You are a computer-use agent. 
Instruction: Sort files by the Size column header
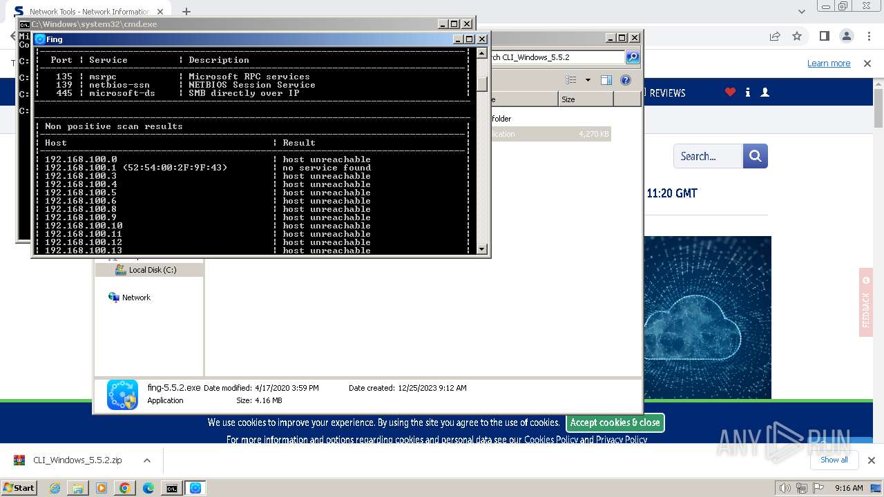point(586,99)
